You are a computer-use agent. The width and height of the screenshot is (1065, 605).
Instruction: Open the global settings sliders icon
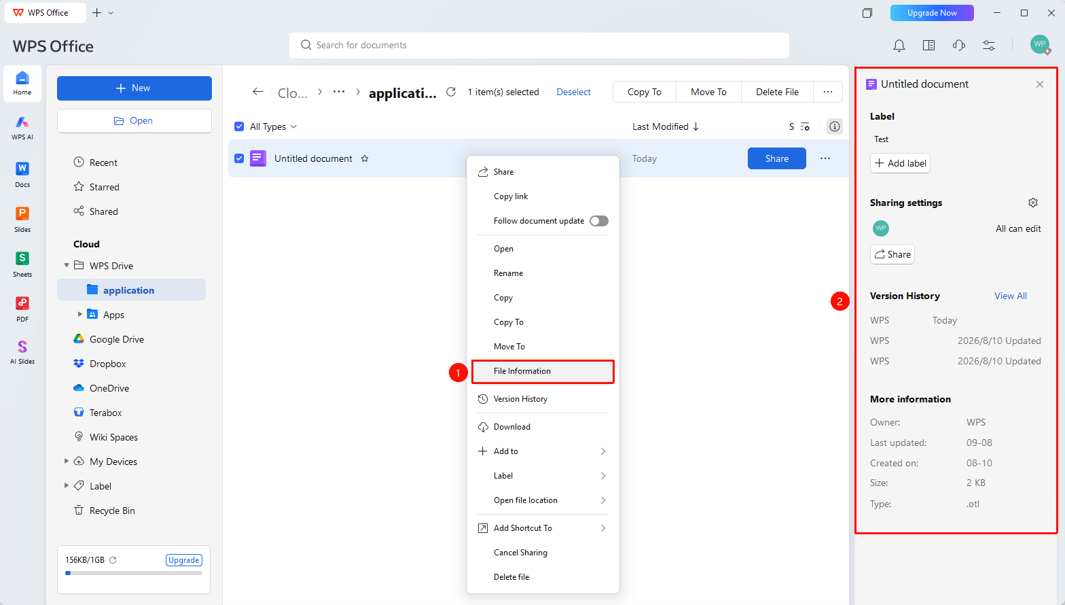point(989,46)
